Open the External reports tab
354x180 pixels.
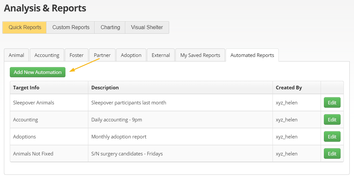(161, 55)
